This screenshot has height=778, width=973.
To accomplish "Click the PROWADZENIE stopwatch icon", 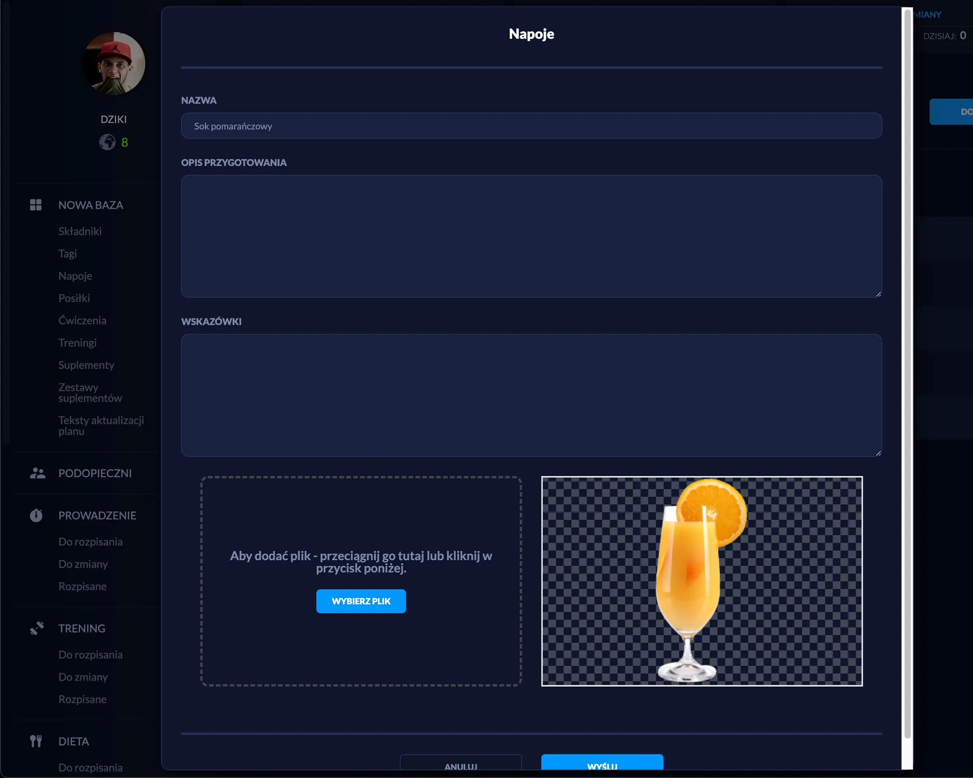I will click(x=36, y=515).
